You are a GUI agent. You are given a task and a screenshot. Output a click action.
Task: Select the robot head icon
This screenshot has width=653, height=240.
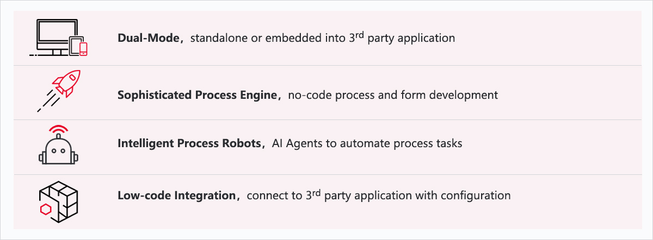pyautogui.click(x=58, y=151)
